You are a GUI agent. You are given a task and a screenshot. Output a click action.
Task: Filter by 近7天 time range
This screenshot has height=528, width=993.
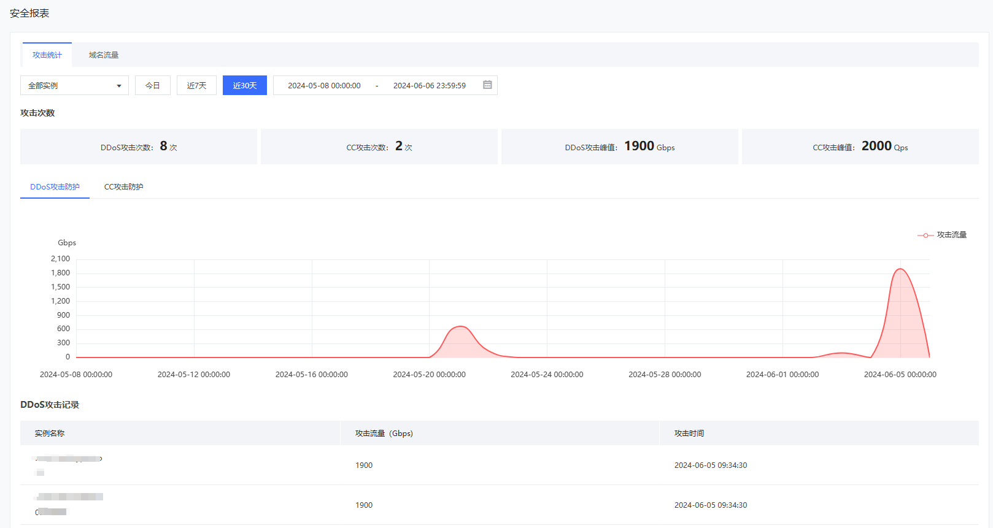pos(196,86)
